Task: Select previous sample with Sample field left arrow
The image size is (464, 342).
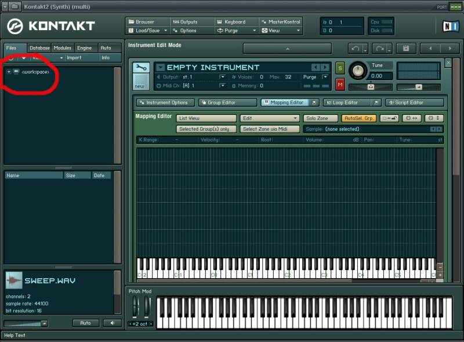Action: pos(433,129)
